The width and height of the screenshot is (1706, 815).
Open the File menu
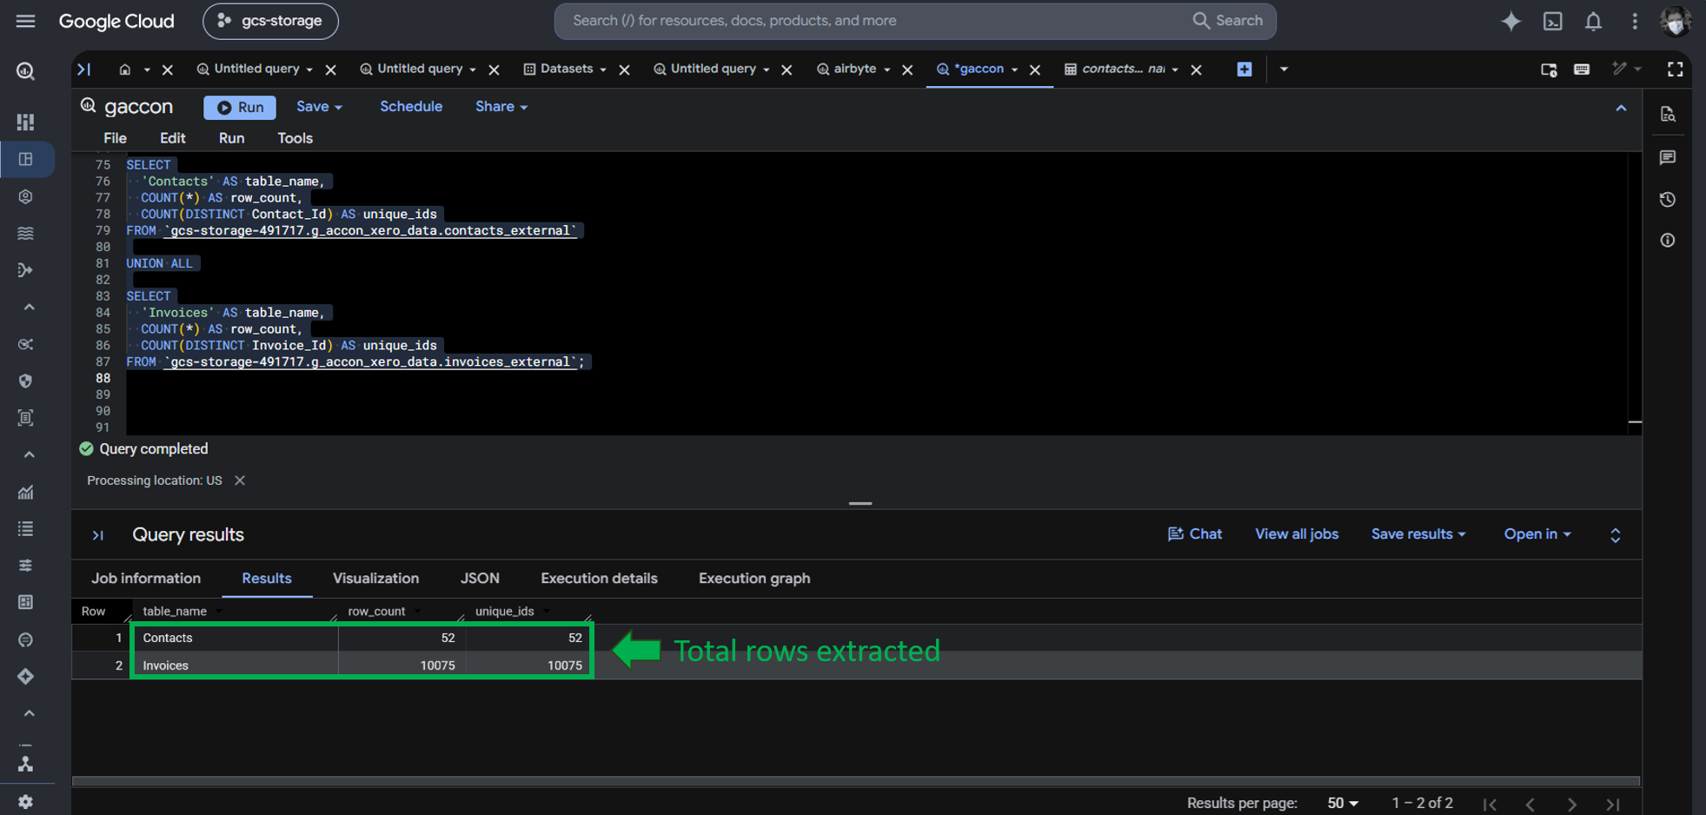(115, 138)
